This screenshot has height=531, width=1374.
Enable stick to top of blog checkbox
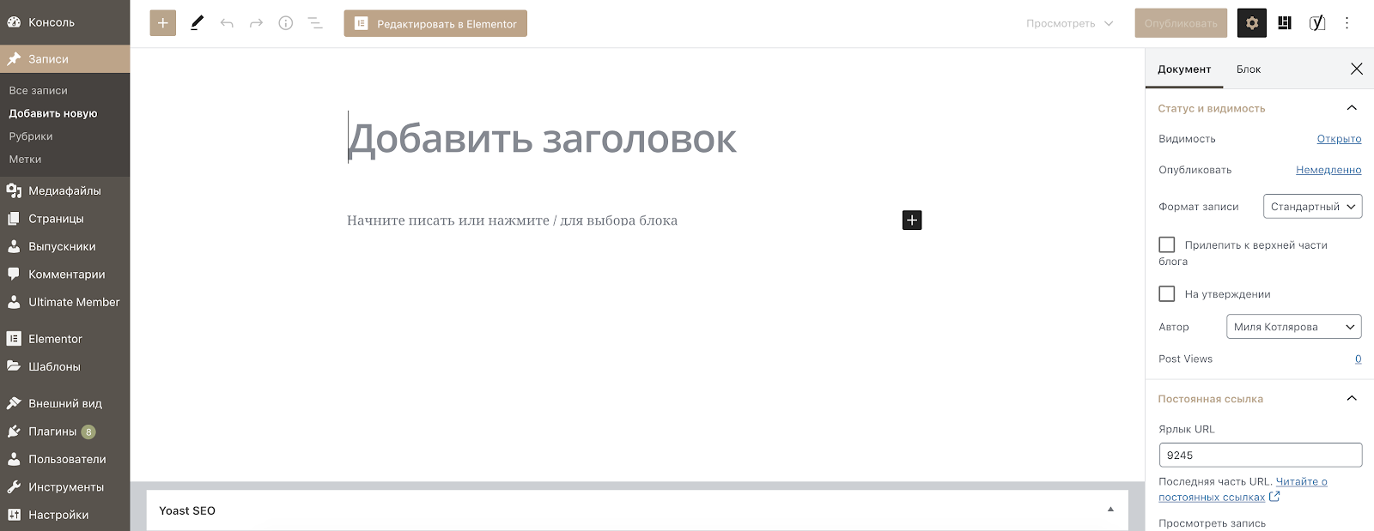1167,245
